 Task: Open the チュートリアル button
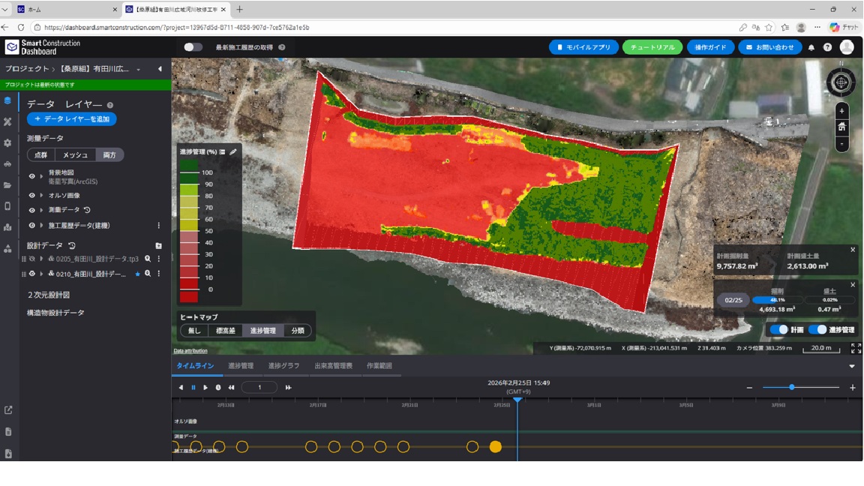[x=652, y=47]
